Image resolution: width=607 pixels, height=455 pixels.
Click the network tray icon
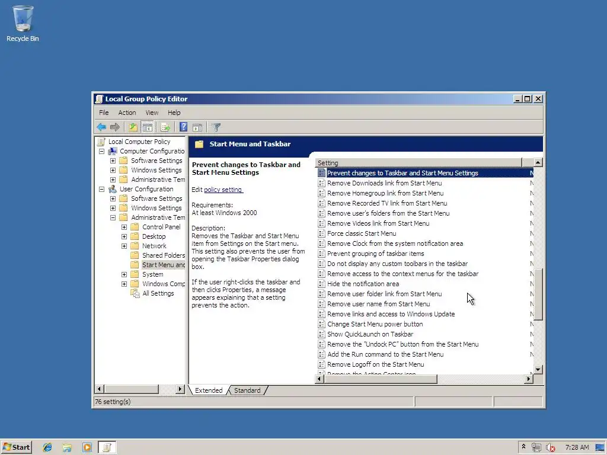(536, 448)
